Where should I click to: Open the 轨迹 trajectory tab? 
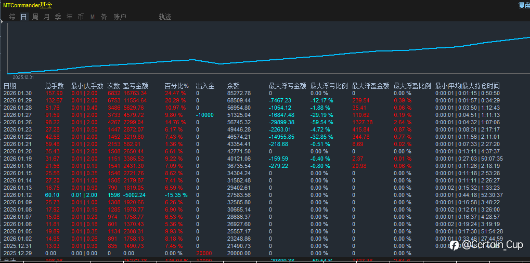[165, 17]
